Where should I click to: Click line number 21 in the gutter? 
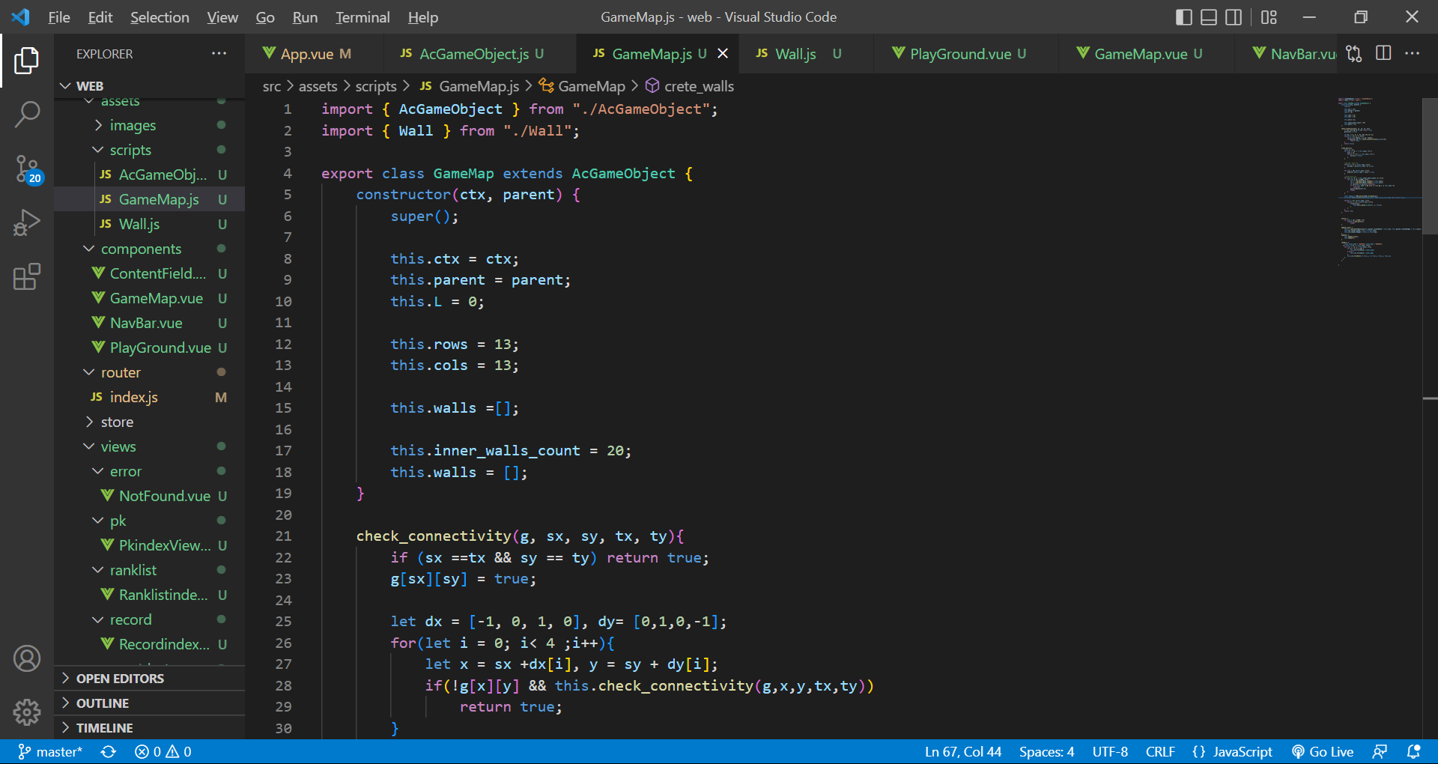pos(283,536)
